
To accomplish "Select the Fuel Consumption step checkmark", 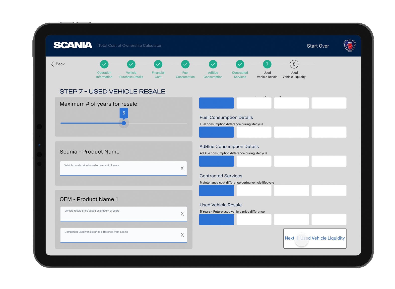I will [x=185, y=64].
